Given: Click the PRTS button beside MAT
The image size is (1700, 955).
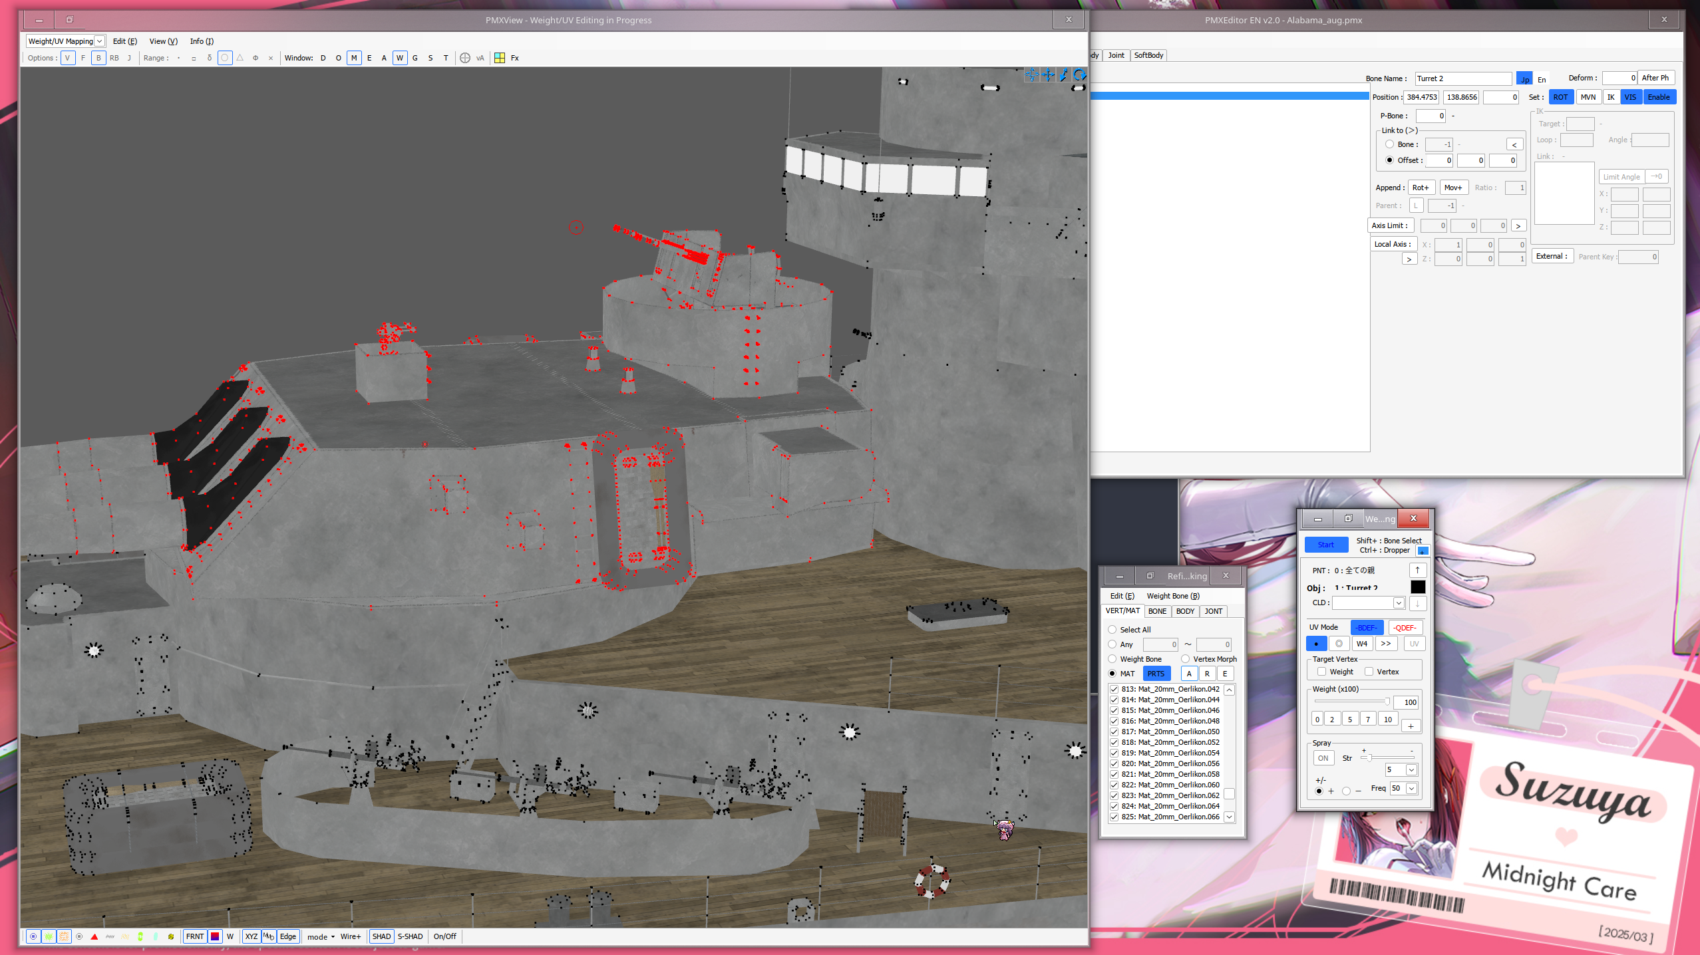Looking at the screenshot, I should click(x=1156, y=674).
